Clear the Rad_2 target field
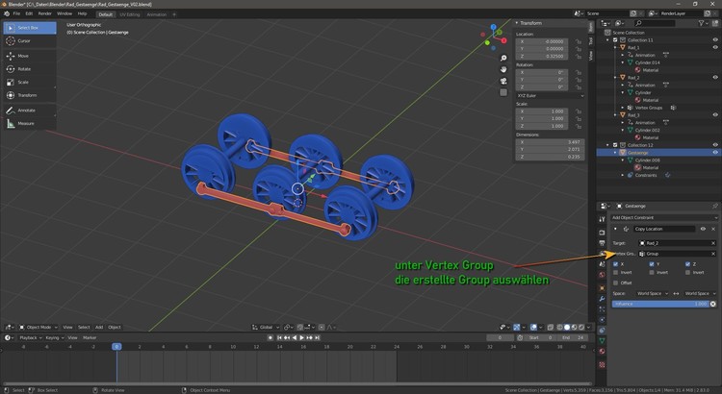 [x=712, y=243]
